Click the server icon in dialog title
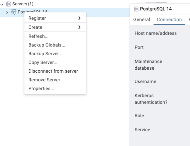Screen dimensions: 190x146 [x=136, y=9]
